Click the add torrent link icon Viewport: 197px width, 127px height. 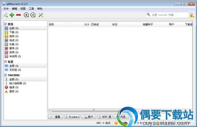(x=6, y=15)
